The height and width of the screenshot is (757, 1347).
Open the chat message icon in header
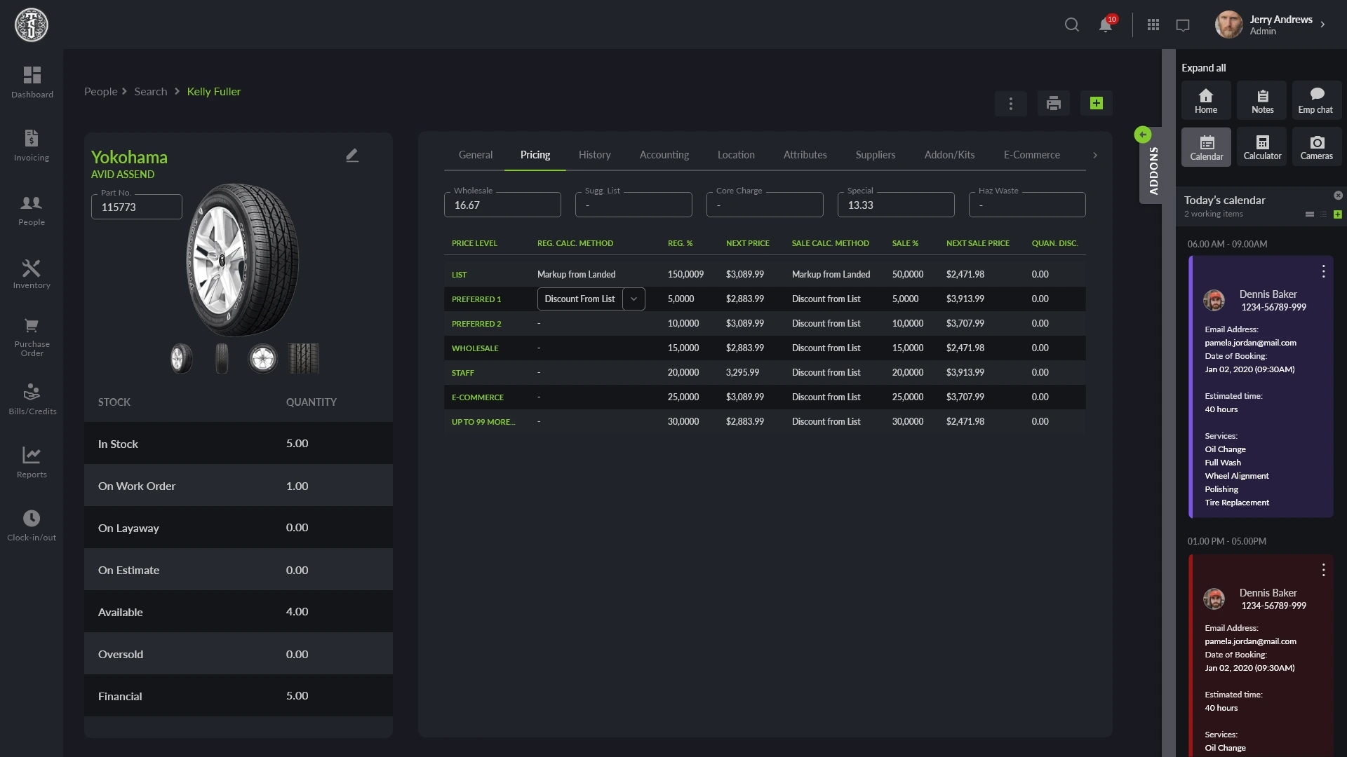(1183, 25)
